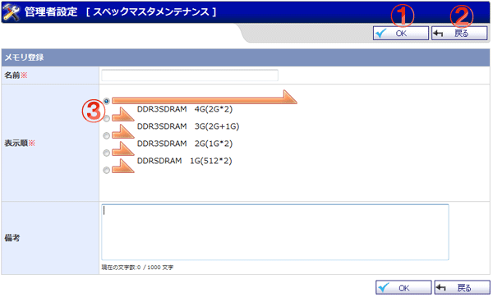This screenshot has height=297, width=493.
Task: Click the checkmark icon on top OK button
Action: [x=381, y=34]
